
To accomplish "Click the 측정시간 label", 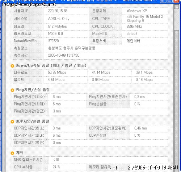I will point(21,56).
